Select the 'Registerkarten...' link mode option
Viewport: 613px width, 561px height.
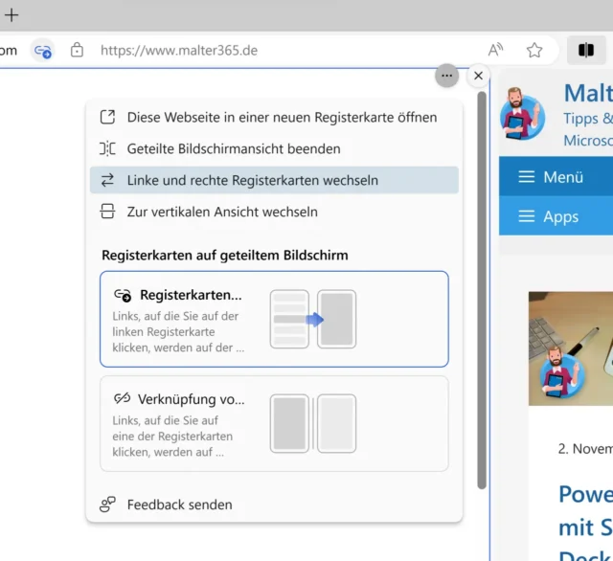(x=274, y=319)
